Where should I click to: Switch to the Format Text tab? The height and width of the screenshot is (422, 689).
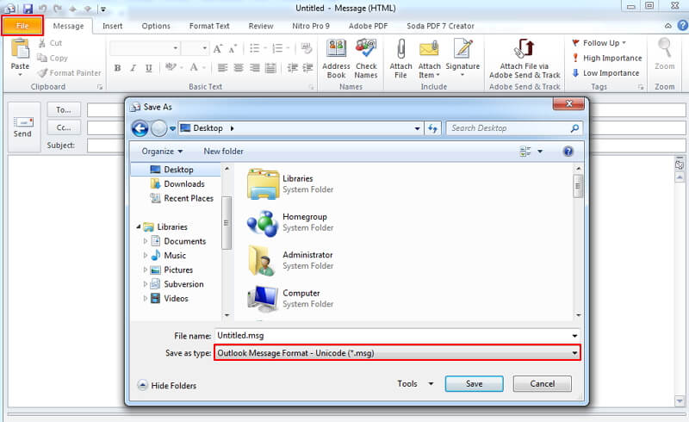coord(209,26)
